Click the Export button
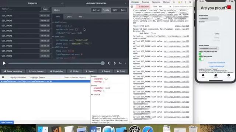The width and height of the screenshot is (236, 132). [x=105, y=71]
